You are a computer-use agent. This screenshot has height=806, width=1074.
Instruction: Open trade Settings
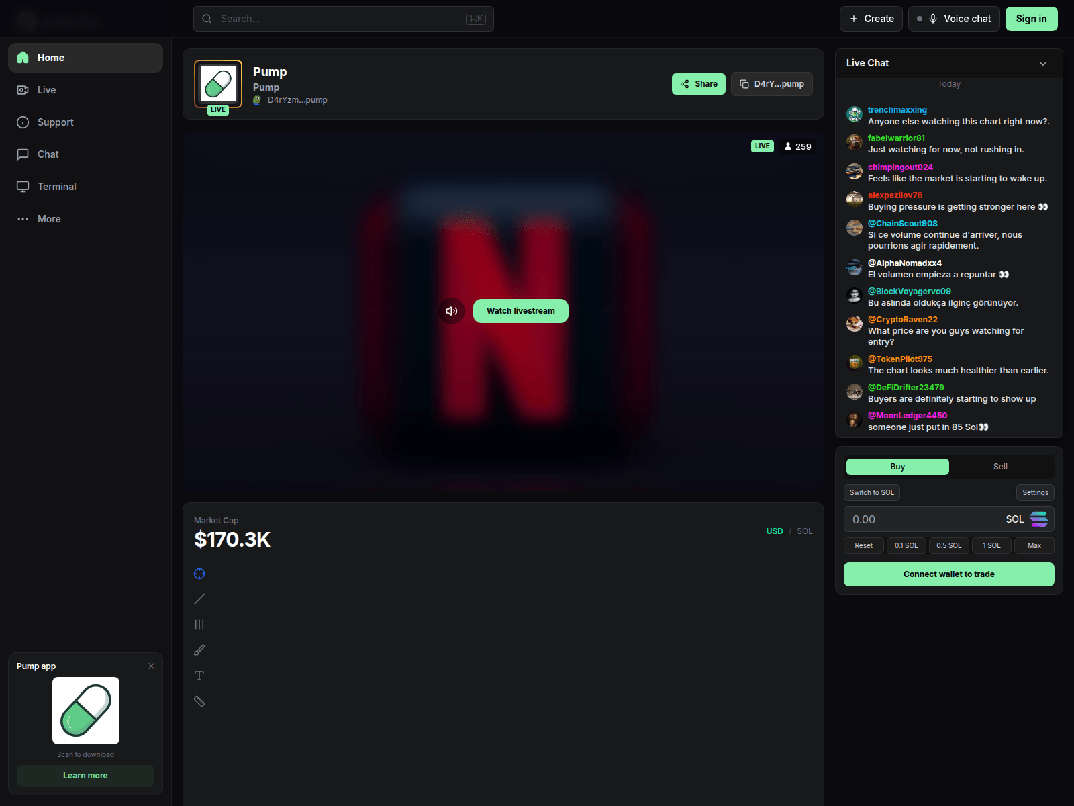(x=1035, y=492)
